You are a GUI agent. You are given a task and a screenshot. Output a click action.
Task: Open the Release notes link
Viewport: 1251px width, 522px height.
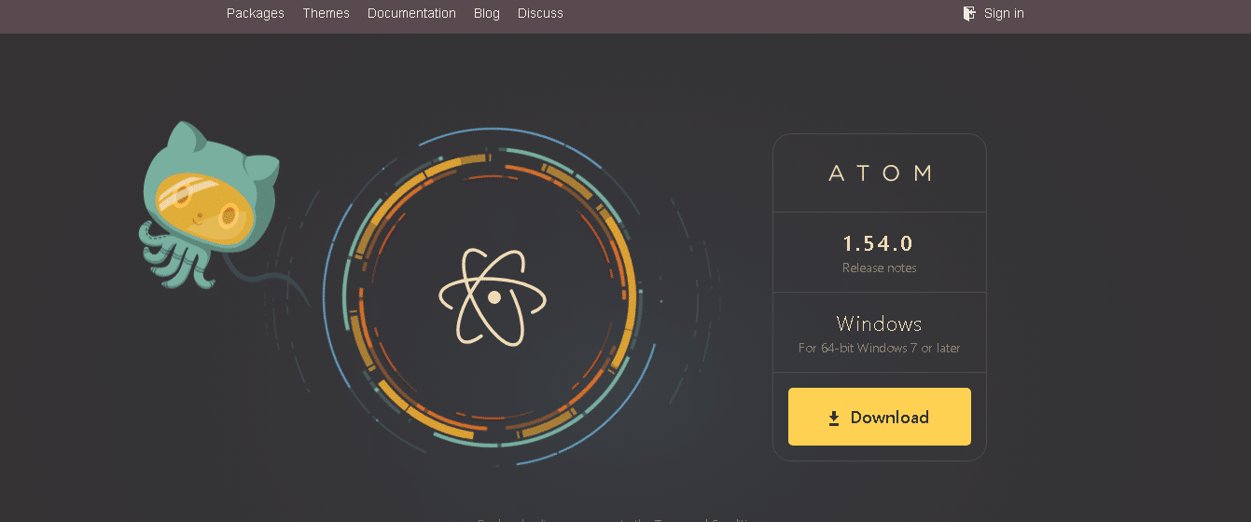(879, 268)
